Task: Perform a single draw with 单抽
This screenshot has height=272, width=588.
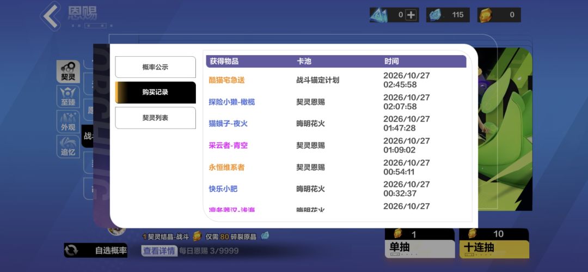Action: (x=419, y=243)
